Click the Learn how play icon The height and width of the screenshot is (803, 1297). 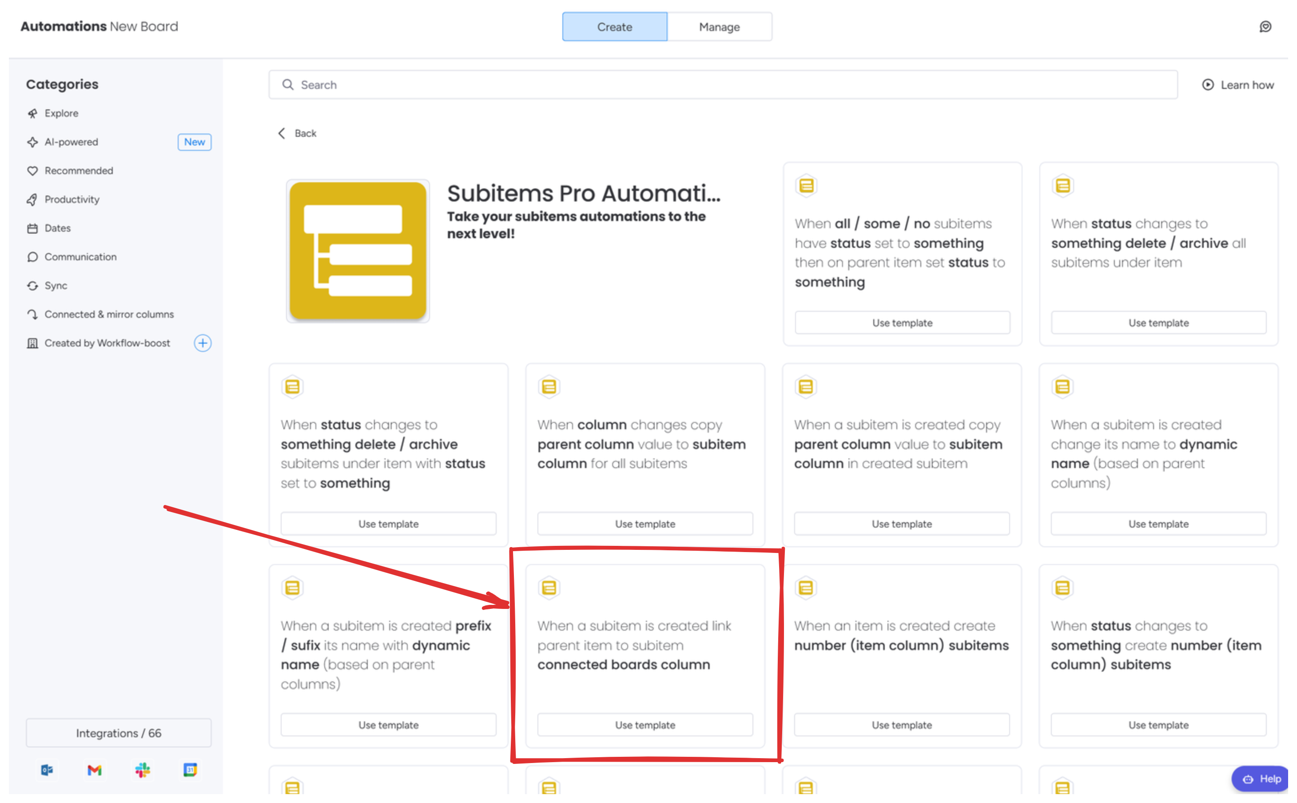click(x=1208, y=85)
